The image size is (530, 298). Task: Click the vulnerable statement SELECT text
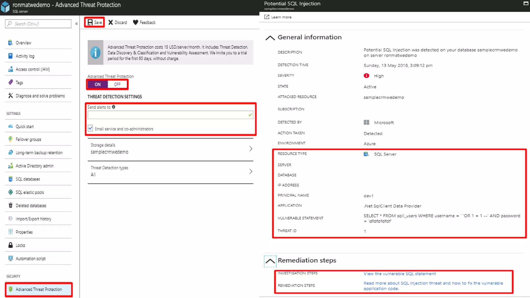coord(442,218)
